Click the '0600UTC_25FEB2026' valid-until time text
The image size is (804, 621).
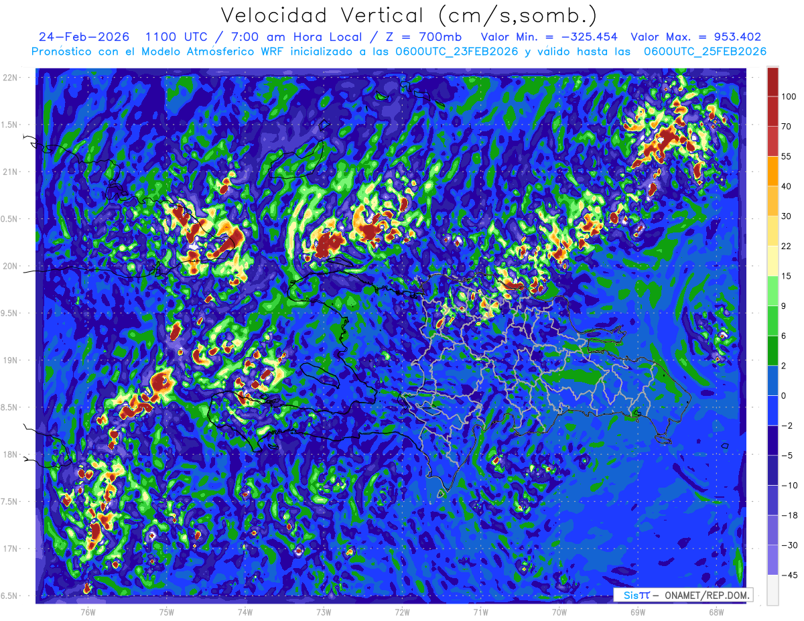pyautogui.click(x=706, y=52)
